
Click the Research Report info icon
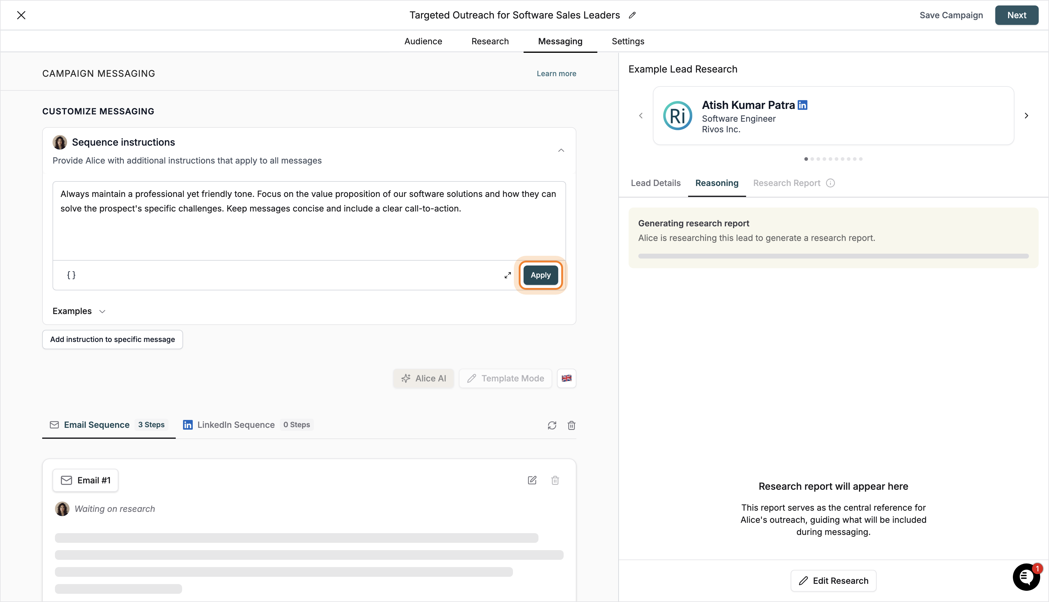(830, 183)
